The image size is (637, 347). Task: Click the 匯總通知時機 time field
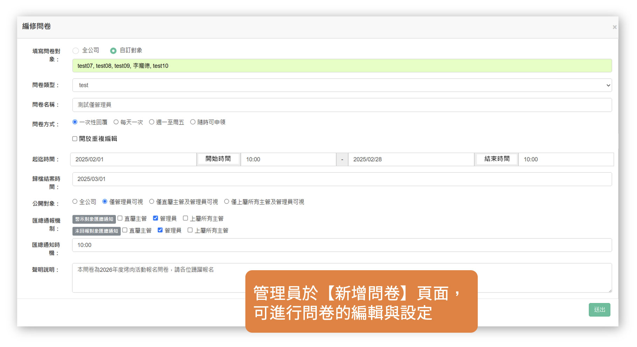click(342, 245)
